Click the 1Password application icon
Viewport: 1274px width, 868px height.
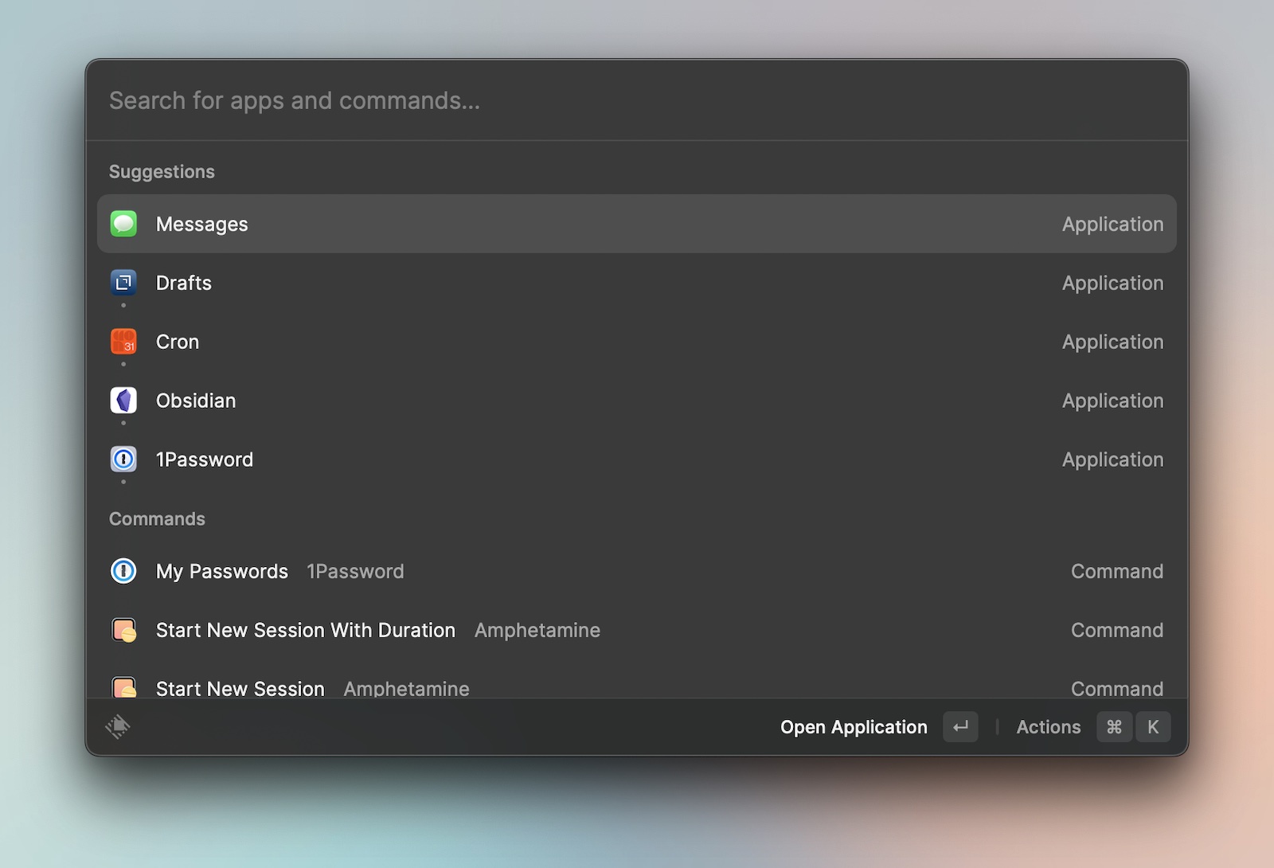[x=123, y=459]
